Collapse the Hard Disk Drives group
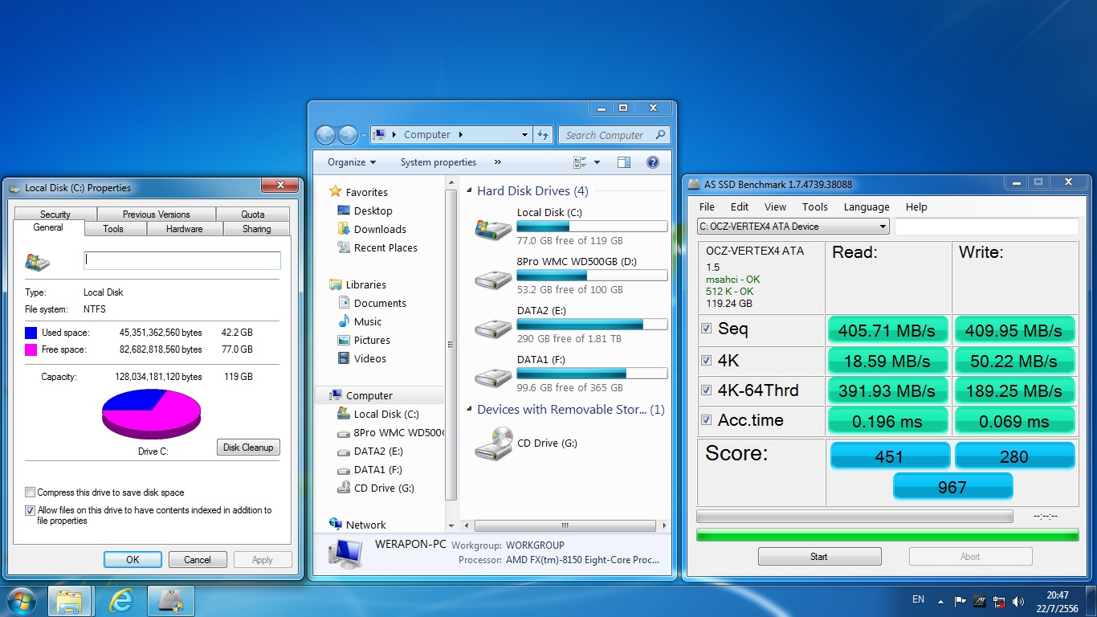The height and width of the screenshot is (617, 1097). [470, 191]
